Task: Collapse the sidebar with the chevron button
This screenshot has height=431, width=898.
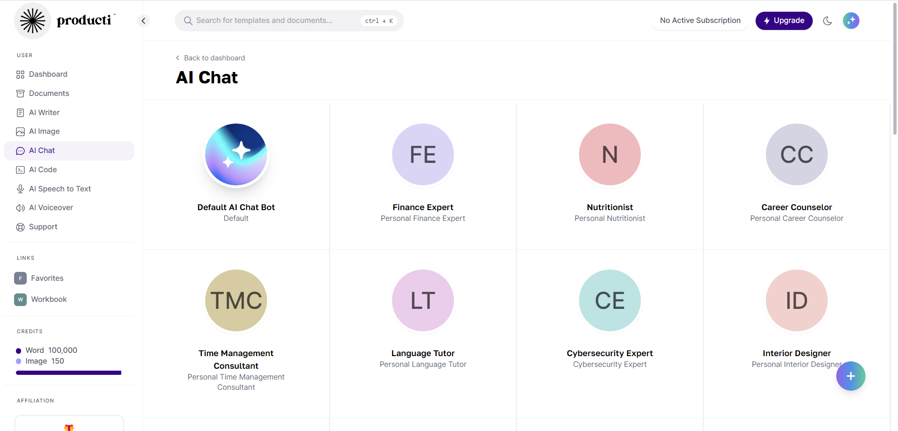Action: coord(143,21)
